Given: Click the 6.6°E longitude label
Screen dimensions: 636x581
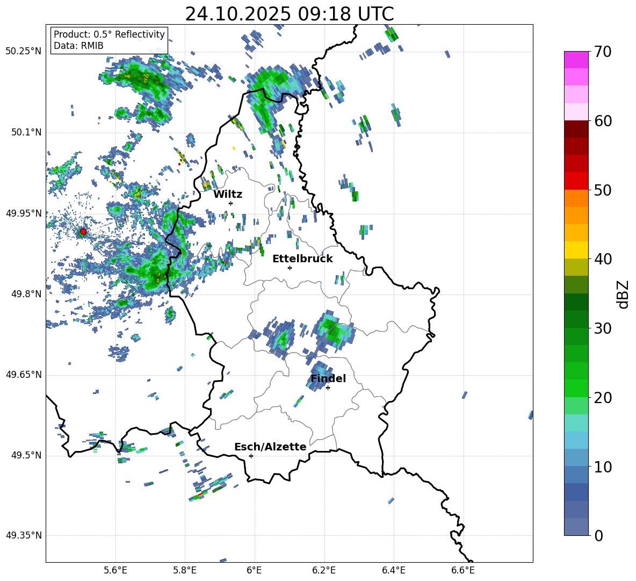Looking at the screenshot, I should pyautogui.click(x=463, y=570).
